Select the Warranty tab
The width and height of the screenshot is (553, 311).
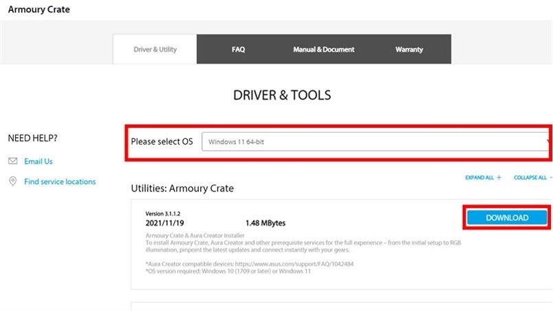(409, 49)
